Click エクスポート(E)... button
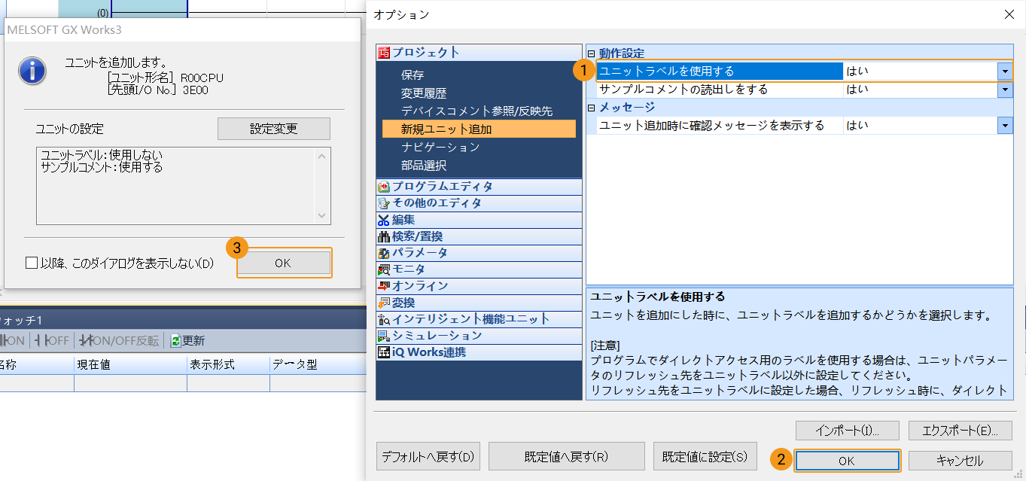The height and width of the screenshot is (481, 1029). [x=960, y=431]
